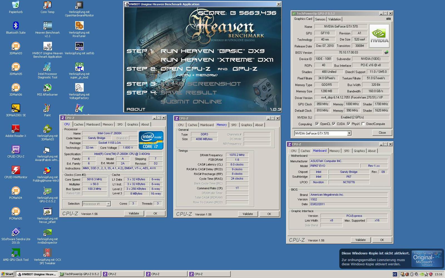Click RUN HEAVEN "XTREME" DX11

[x=217, y=60]
